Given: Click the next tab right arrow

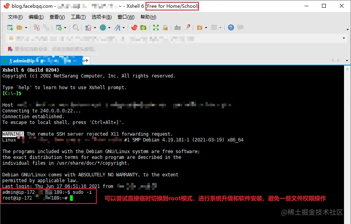Looking at the screenshot, I should [x=338, y=60].
